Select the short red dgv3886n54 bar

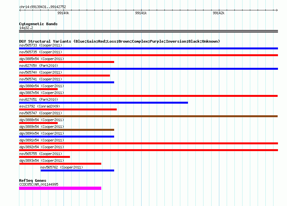[x=38, y=89]
